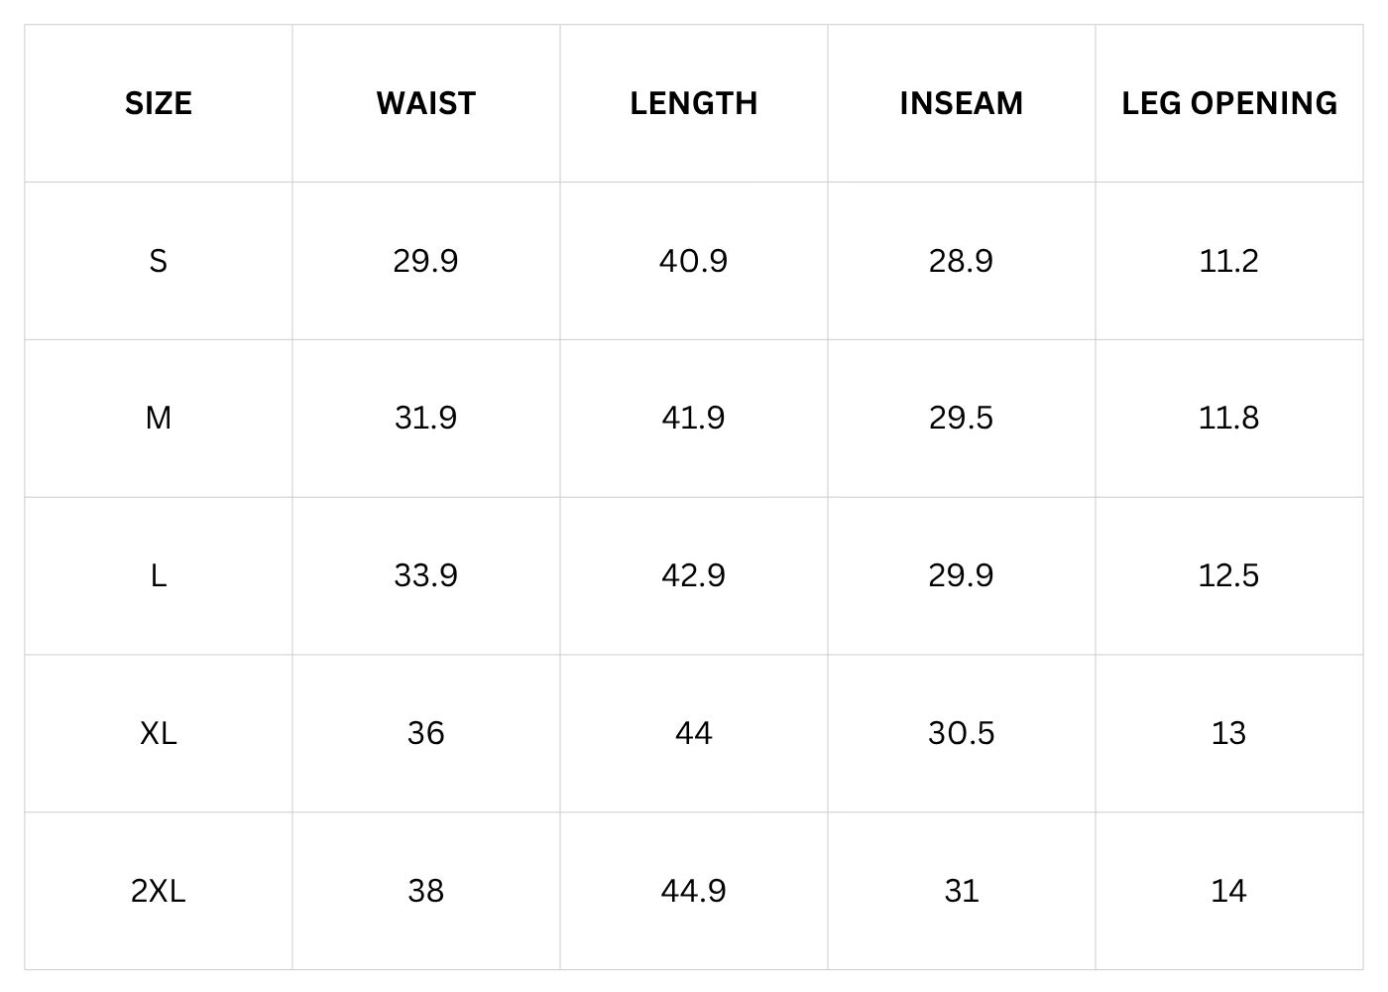Click the size L row label
Screen dimensions: 1388x992
click(159, 575)
